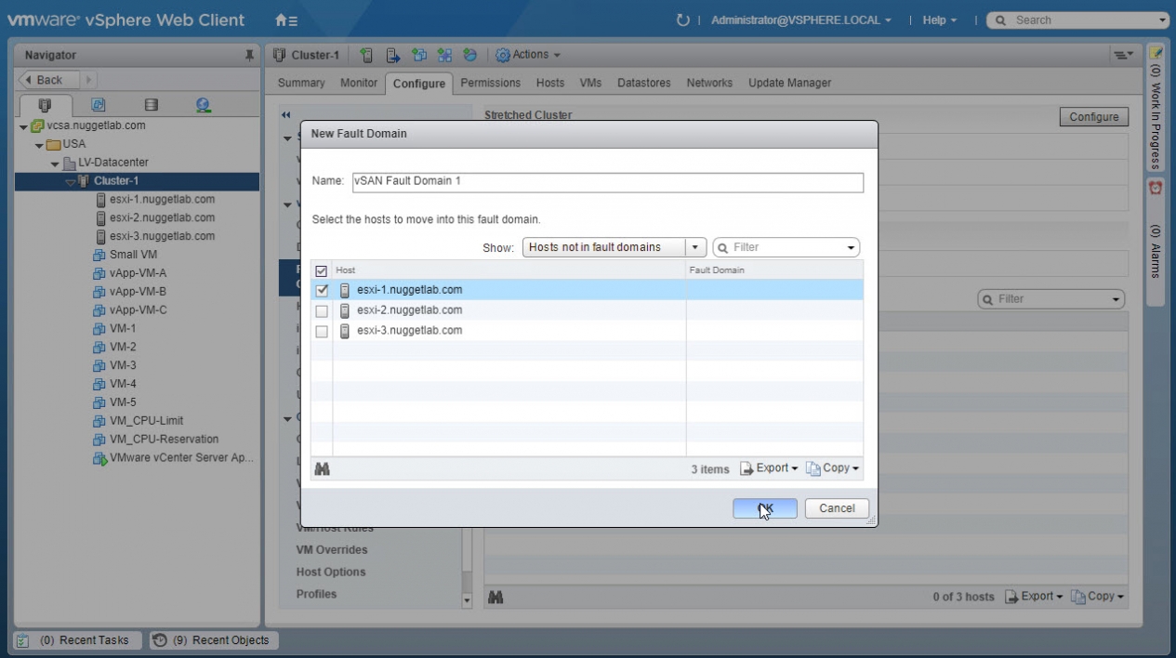
Task: Expand the Export dropdown in the dialog
Action: (x=770, y=468)
